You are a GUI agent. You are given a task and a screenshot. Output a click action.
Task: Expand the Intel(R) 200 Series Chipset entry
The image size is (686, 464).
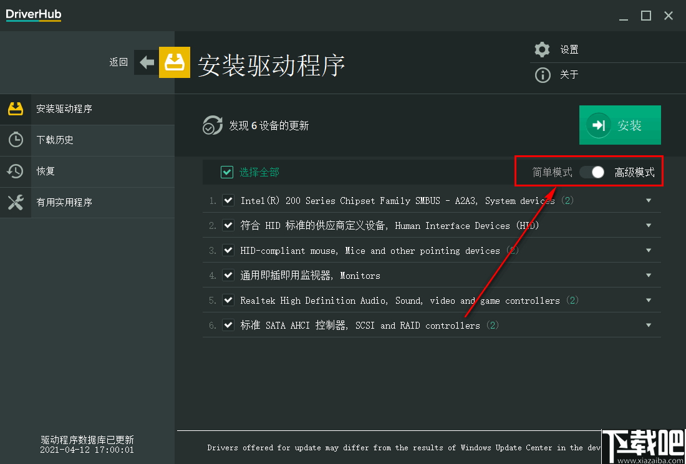649,200
